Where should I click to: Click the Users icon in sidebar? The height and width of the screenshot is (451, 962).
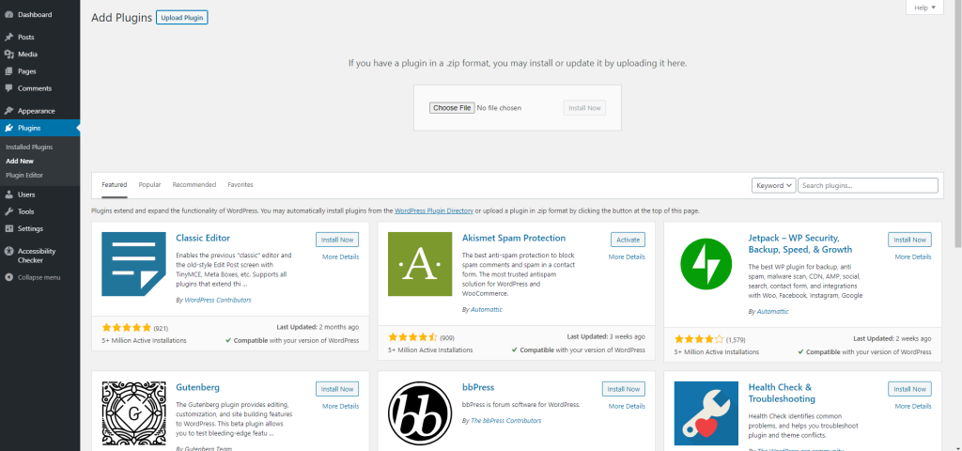point(8,194)
